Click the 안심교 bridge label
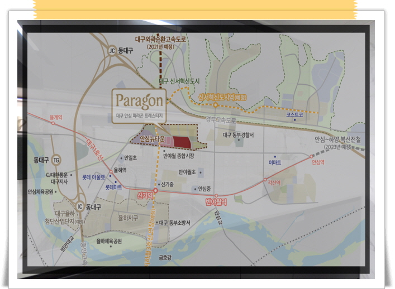The width and height of the screenshot is (395, 289). pos(217,218)
